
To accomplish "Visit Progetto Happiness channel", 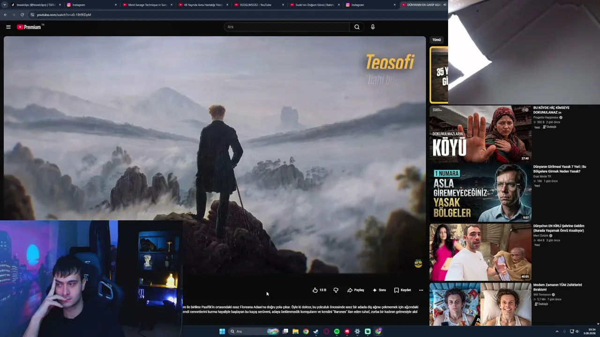I will [546, 117].
